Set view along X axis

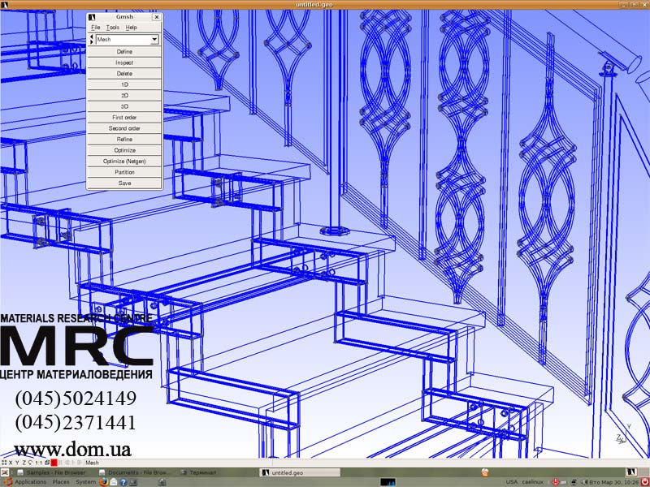pyautogui.click(x=11, y=463)
